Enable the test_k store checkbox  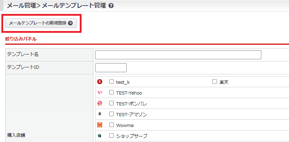[x=112, y=82]
